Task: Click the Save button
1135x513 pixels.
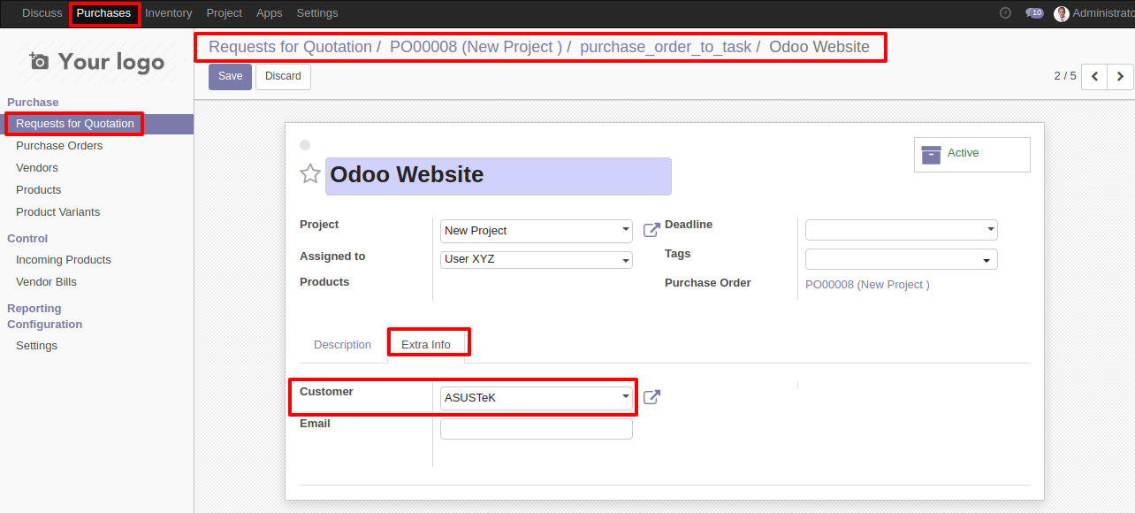Action: [x=230, y=76]
